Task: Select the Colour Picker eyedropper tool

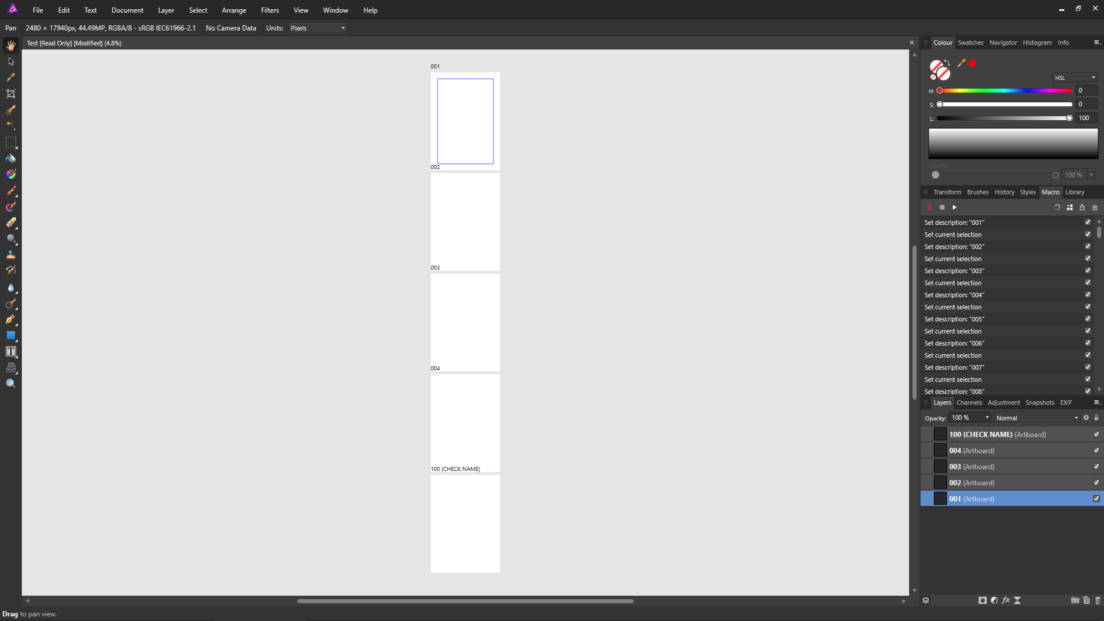Action: [11, 78]
